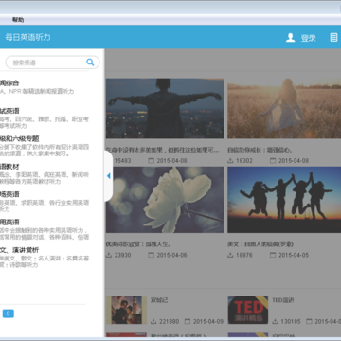Click the calendar icon under the outstretched-arms photo
The width and height of the screenshot is (341, 341).
[152, 160]
